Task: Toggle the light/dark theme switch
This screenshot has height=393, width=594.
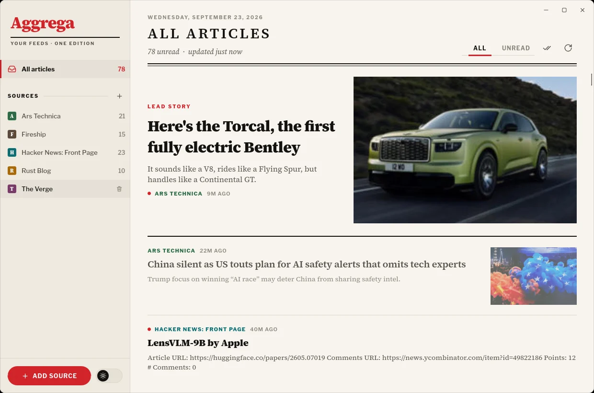Action: 109,376
